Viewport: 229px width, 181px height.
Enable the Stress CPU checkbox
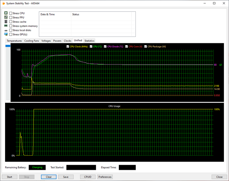(x=11, y=13)
